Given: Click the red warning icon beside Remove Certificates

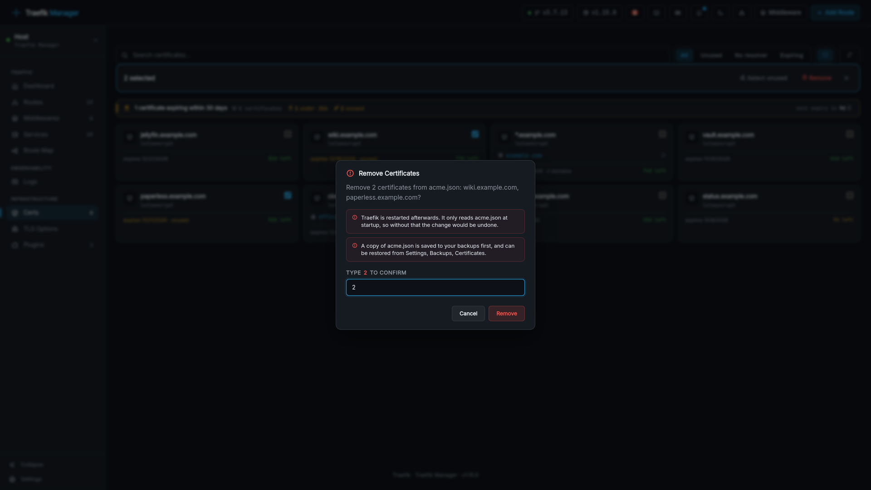Looking at the screenshot, I should 350,173.
